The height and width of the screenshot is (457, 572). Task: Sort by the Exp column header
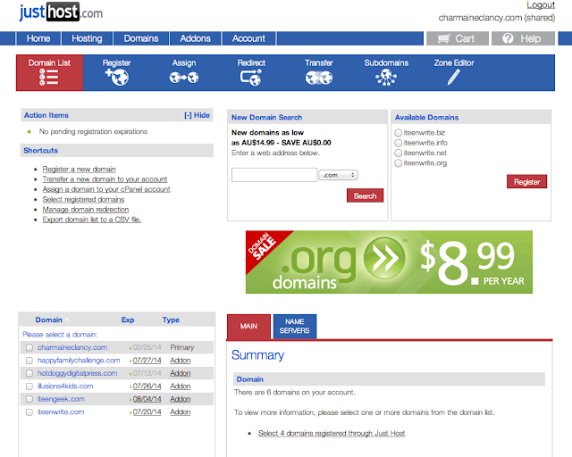tap(128, 320)
